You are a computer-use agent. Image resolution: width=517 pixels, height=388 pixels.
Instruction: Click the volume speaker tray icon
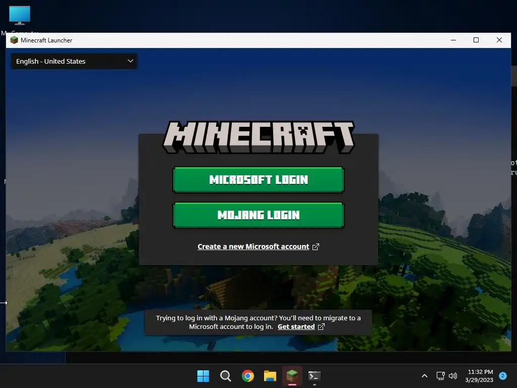[453, 376]
